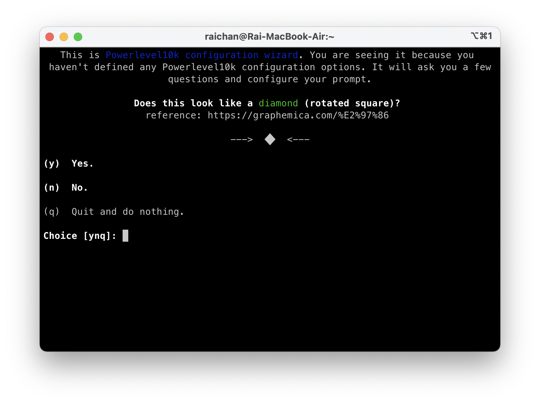Image resolution: width=540 pixels, height=404 pixels.
Task: Click the right arrow <--- pointing at diamond
Action: point(298,140)
